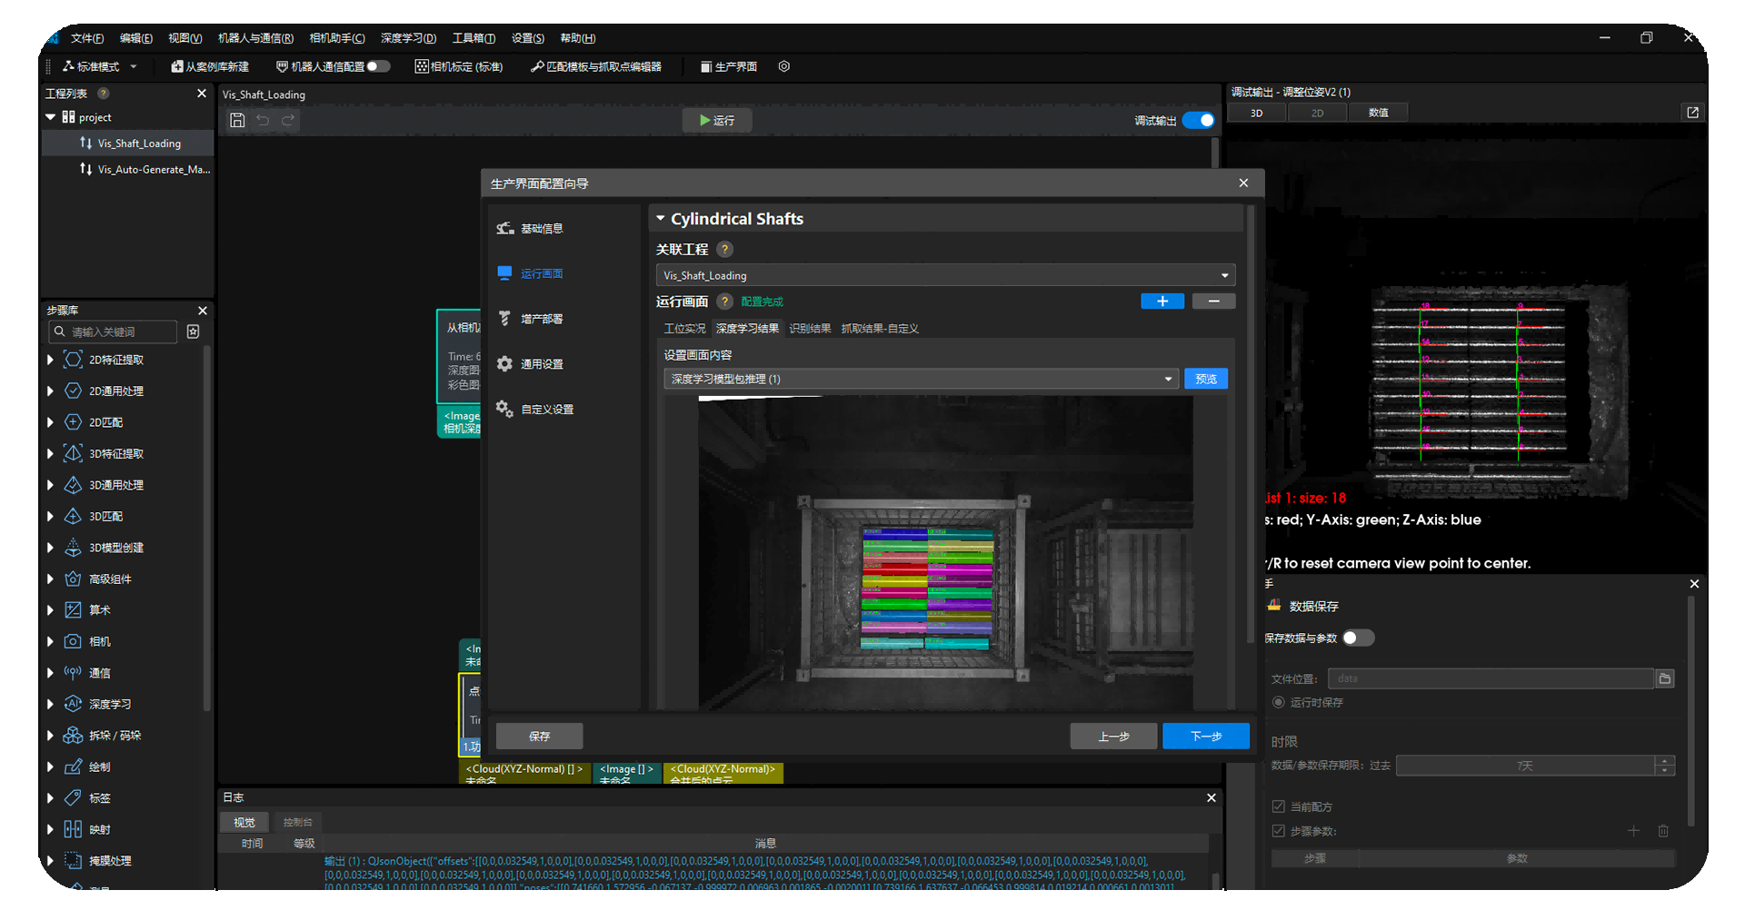
Task: Open settings gear icon next to 生产界面
Action: tap(784, 66)
